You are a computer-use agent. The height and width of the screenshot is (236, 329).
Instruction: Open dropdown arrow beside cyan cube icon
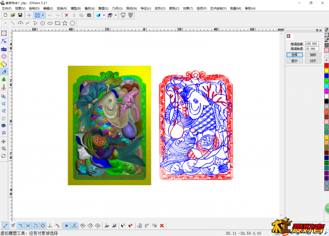(104, 15)
